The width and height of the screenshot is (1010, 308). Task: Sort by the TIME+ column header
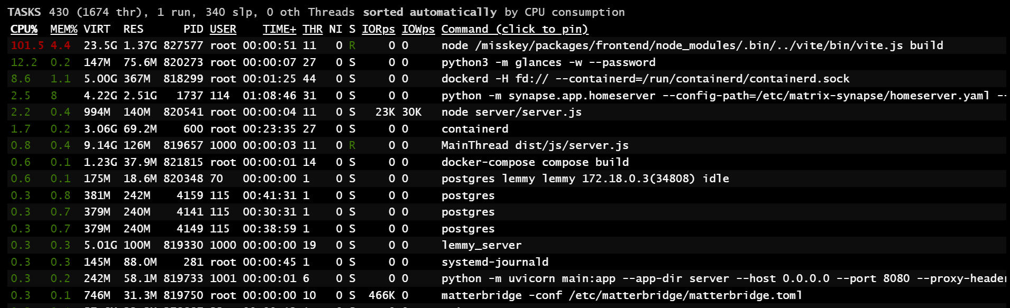coord(279,29)
